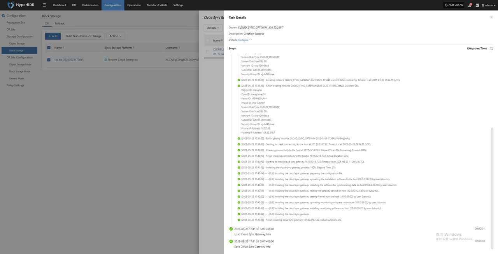Click green check next to Finish creating instance step
498x254 pixels.
(239, 86)
